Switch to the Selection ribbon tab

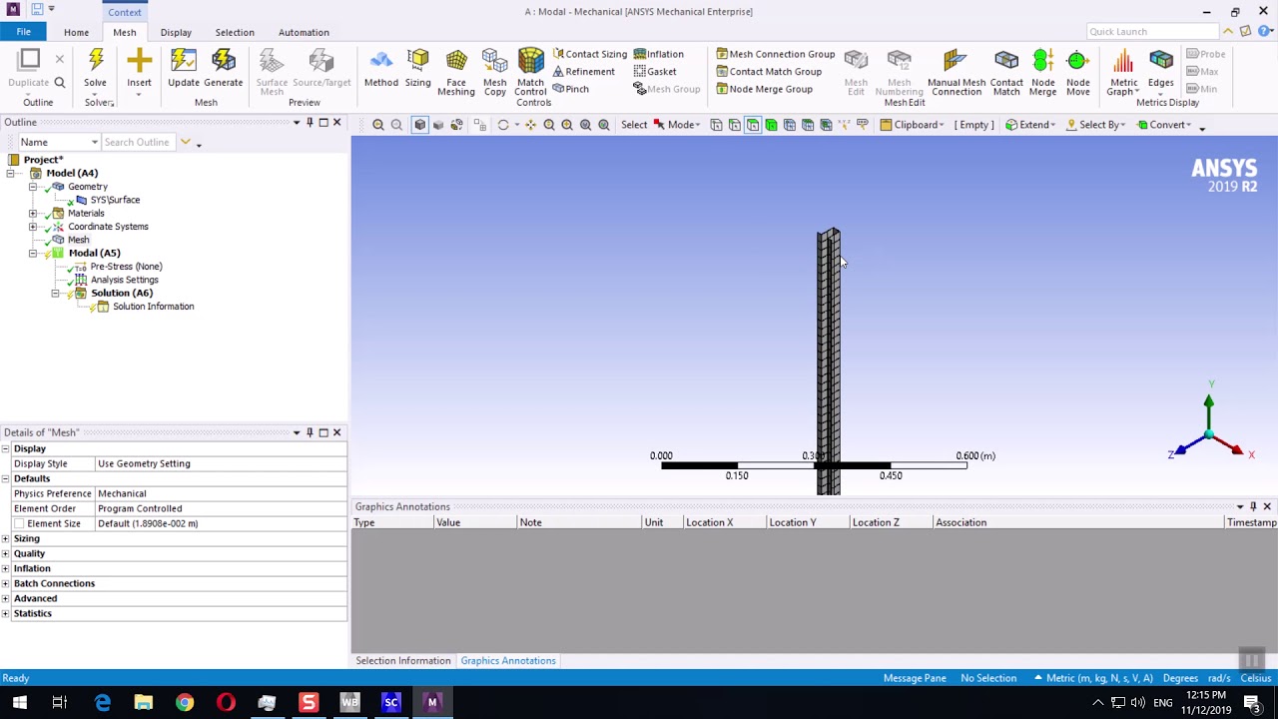click(235, 32)
